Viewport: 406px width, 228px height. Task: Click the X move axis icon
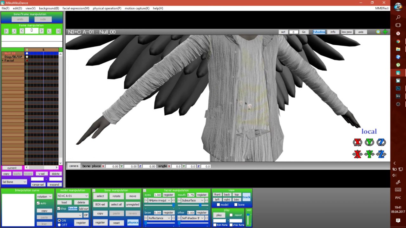[357, 154]
